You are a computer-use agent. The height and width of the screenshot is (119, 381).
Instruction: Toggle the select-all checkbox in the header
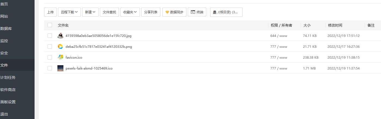coord(50,25)
